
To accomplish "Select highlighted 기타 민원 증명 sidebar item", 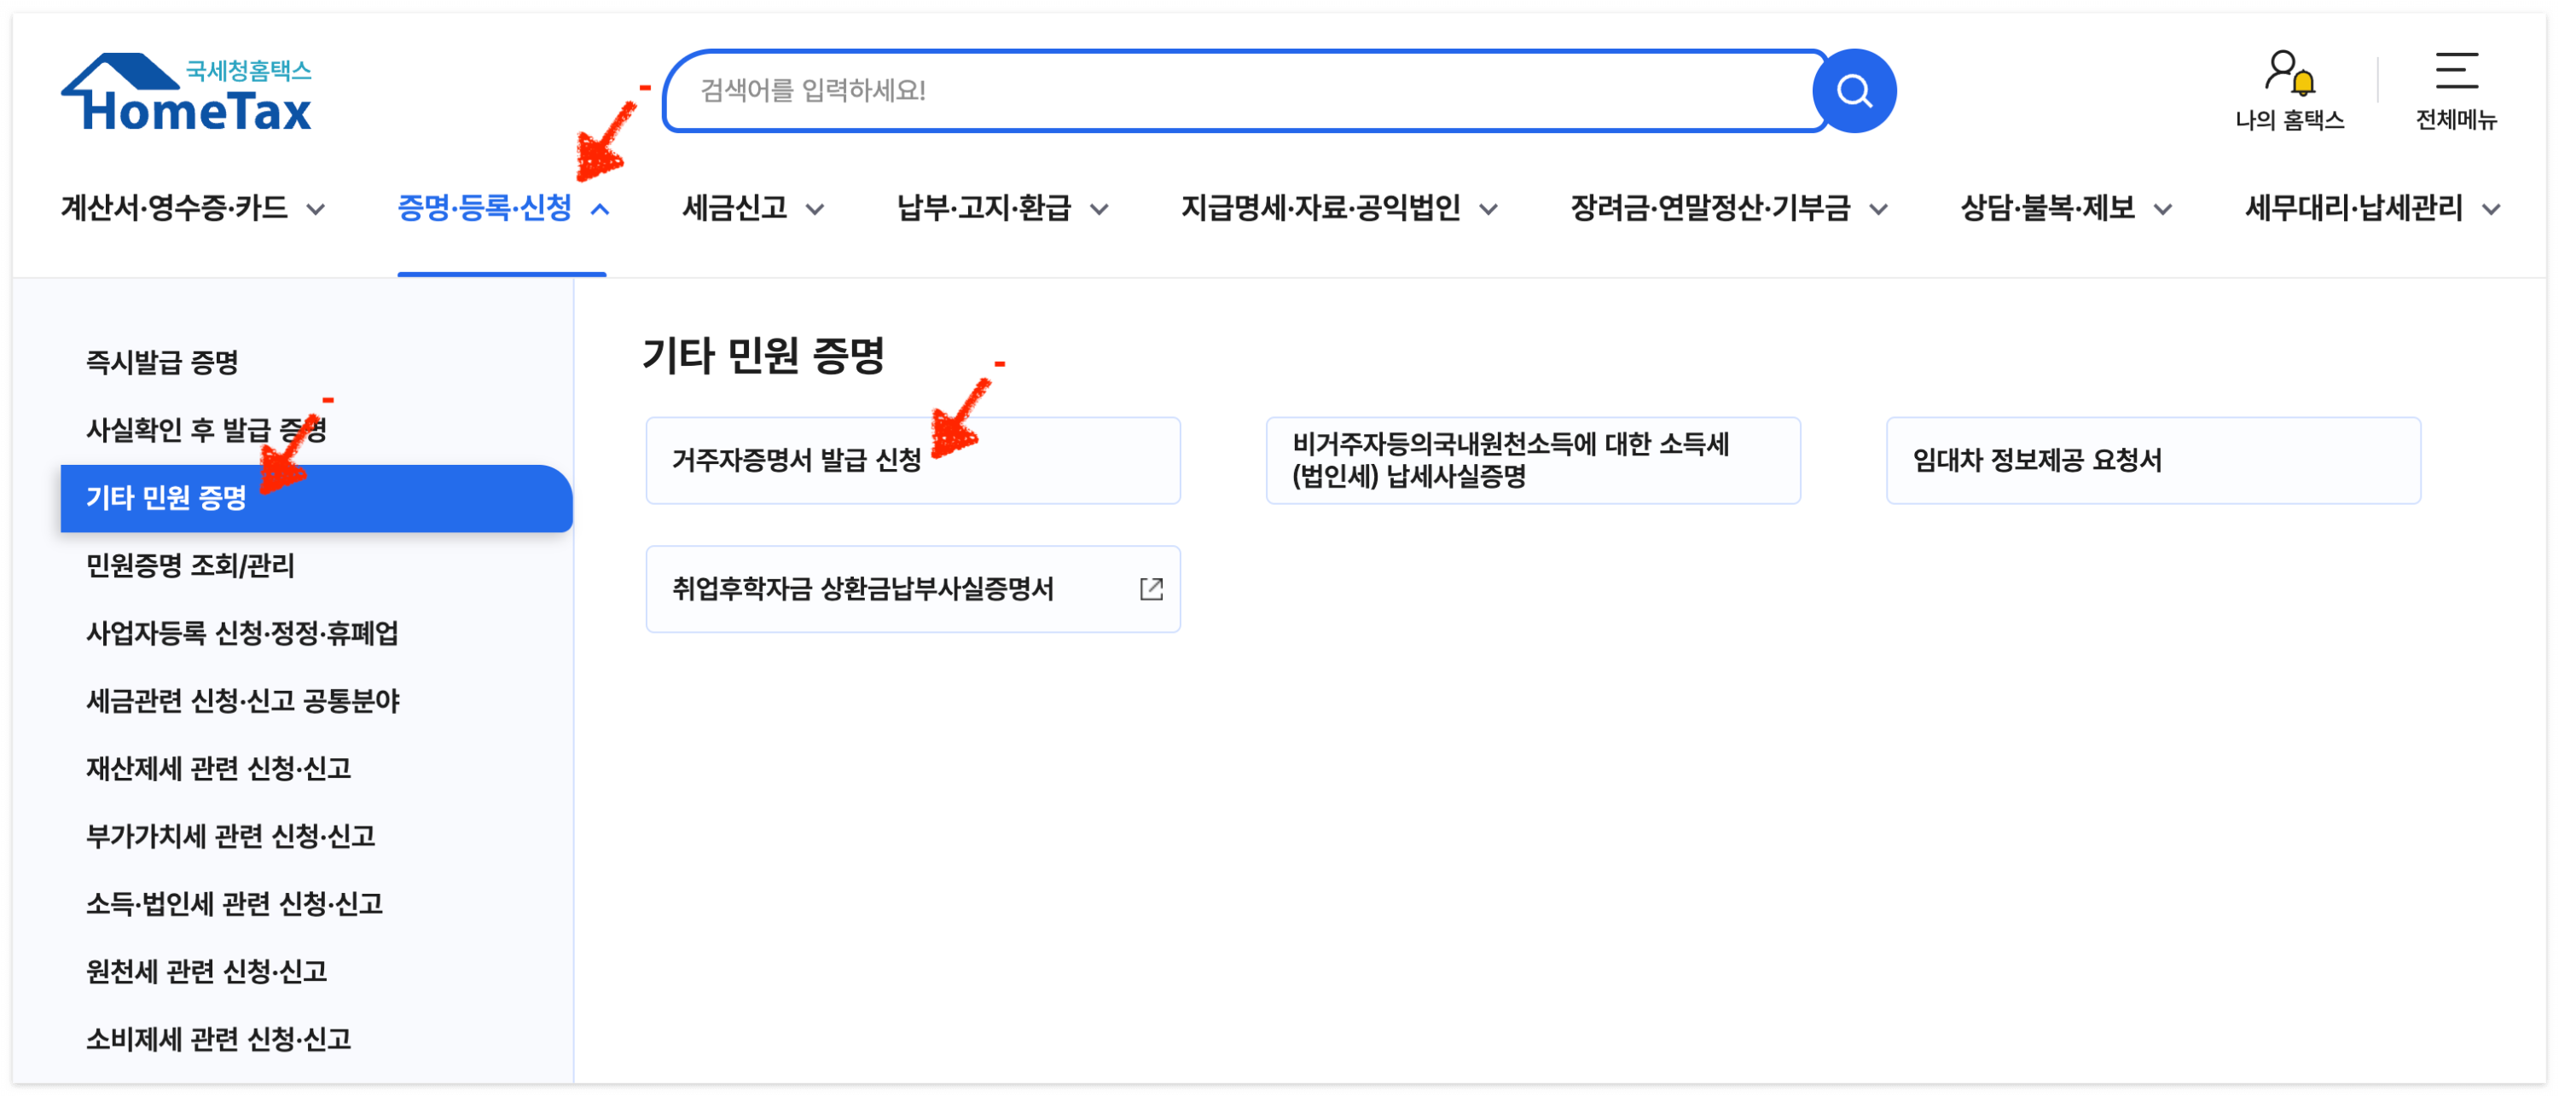I will coord(316,498).
